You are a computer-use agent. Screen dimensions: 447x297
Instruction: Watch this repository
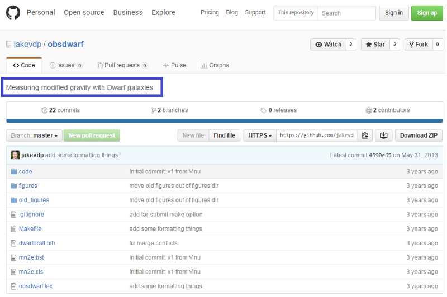[328, 45]
